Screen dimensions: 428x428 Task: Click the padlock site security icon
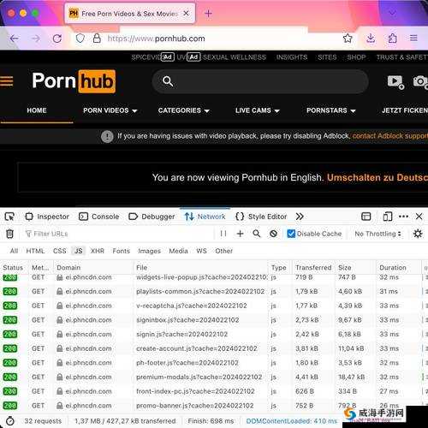[97, 39]
